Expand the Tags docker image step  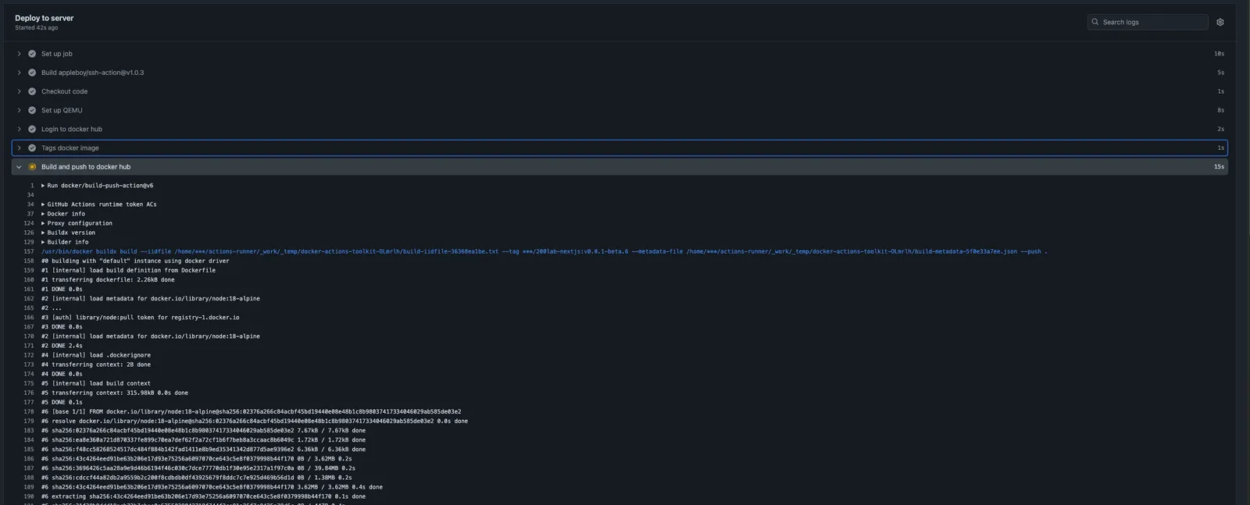(x=20, y=148)
